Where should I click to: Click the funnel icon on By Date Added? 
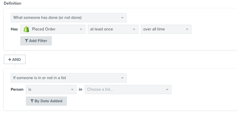click(32, 101)
